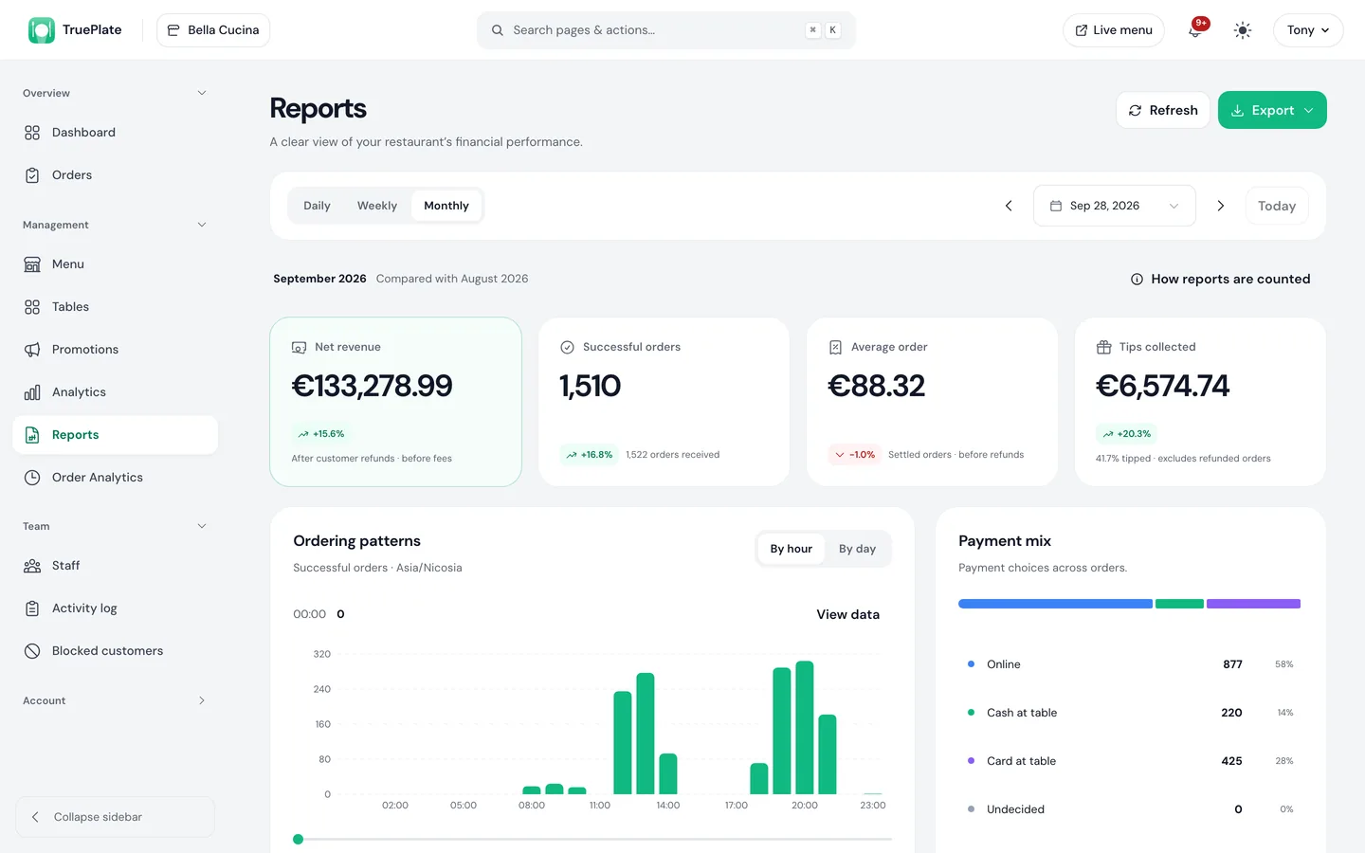The height and width of the screenshot is (853, 1365).
Task: Click the TruePlate logo icon
Action: click(x=42, y=30)
